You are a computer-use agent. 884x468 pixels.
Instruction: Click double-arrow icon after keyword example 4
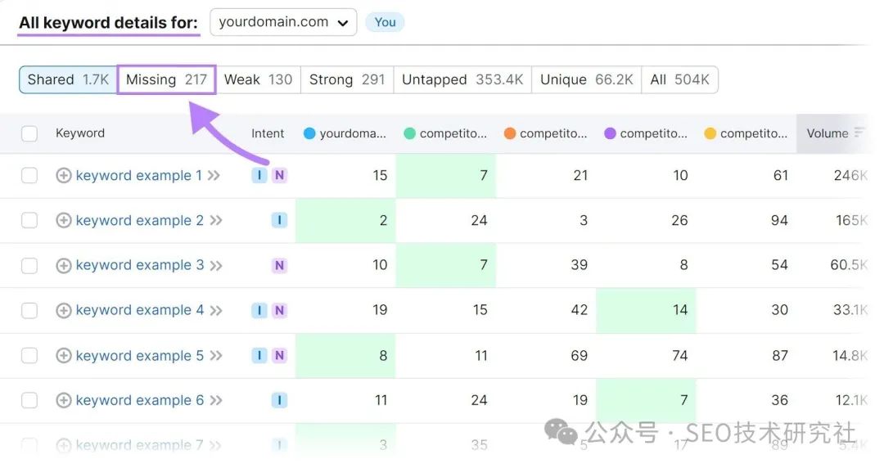click(216, 310)
